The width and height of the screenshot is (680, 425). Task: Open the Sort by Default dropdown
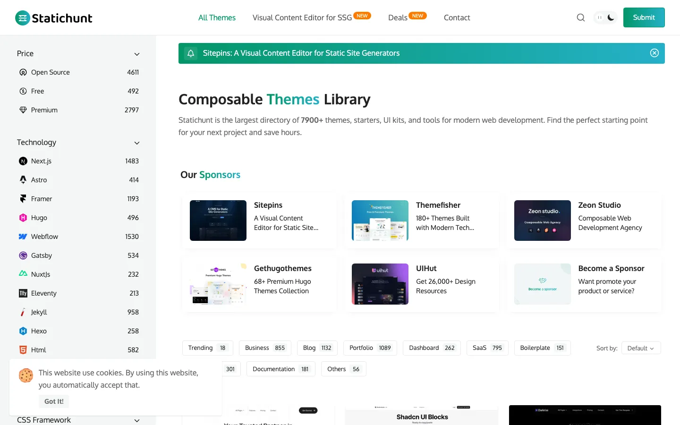click(641, 348)
